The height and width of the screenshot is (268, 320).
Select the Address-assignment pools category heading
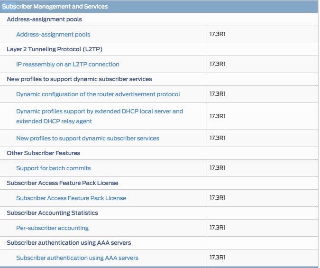(44, 19)
